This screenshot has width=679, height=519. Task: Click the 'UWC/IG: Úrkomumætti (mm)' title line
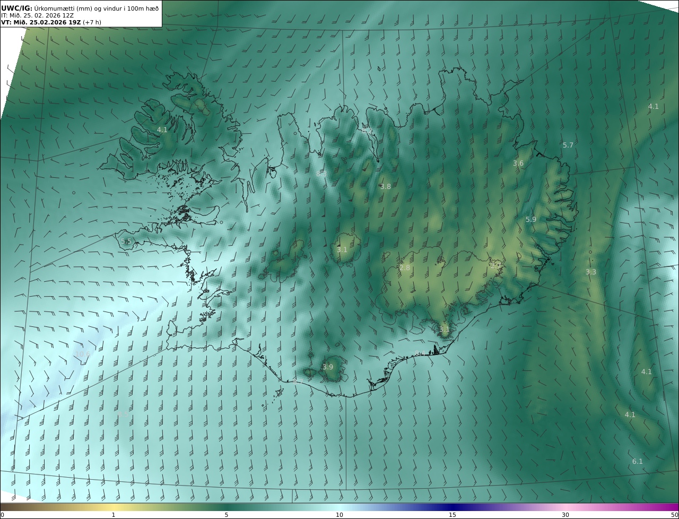coord(80,8)
